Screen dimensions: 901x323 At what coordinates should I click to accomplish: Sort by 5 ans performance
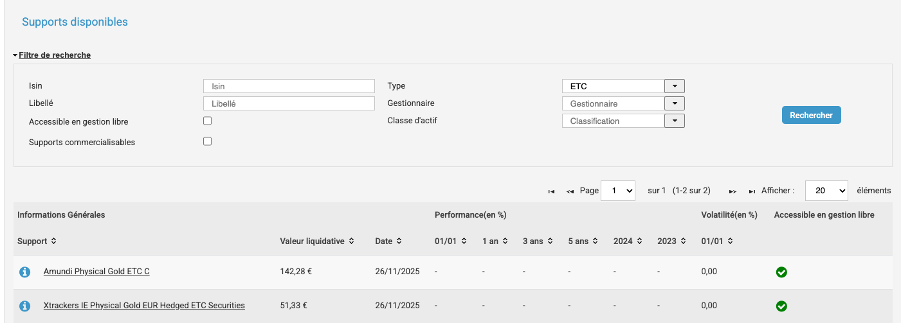tap(594, 241)
